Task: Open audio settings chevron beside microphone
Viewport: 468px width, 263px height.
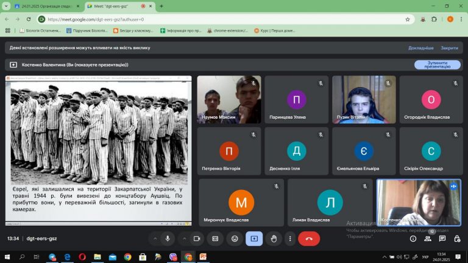Action: click(155, 239)
